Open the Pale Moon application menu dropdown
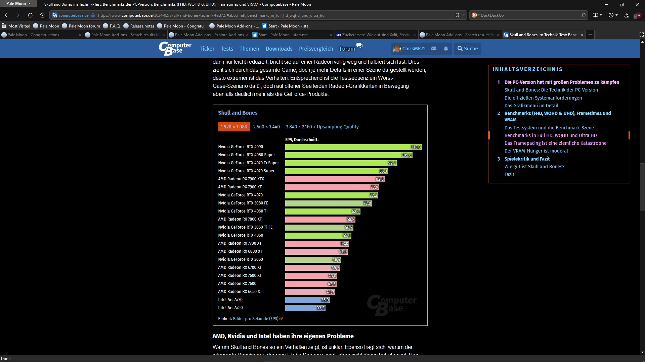The height and width of the screenshot is (362, 645). coord(18,4)
